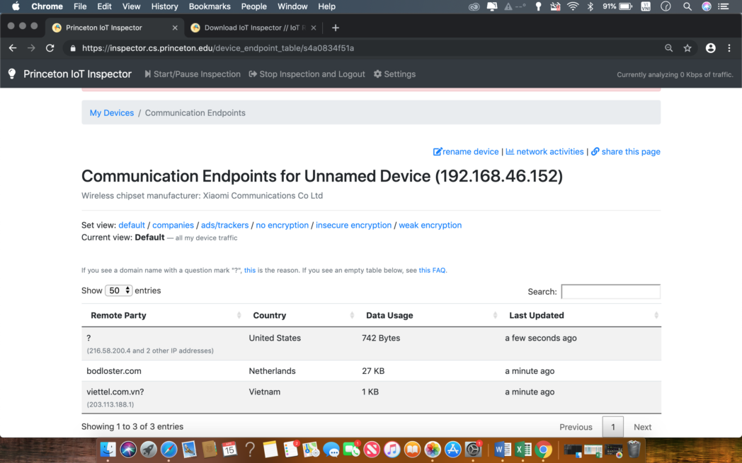Click the Previous pagination button
Image resolution: width=742 pixels, height=463 pixels.
tap(576, 427)
